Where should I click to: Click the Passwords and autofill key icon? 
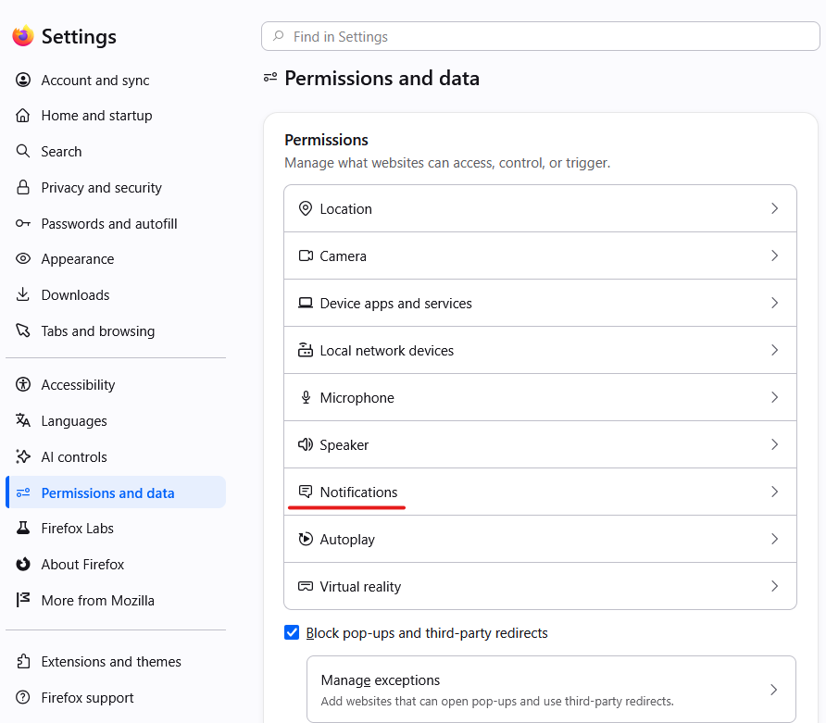pos(22,224)
